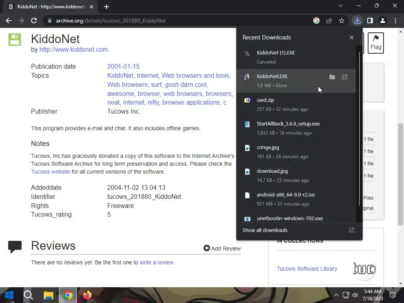This screenshot has width=404, height=303.
Task: Open the 2001-01-15 publication date link
Action: (123, 66)
